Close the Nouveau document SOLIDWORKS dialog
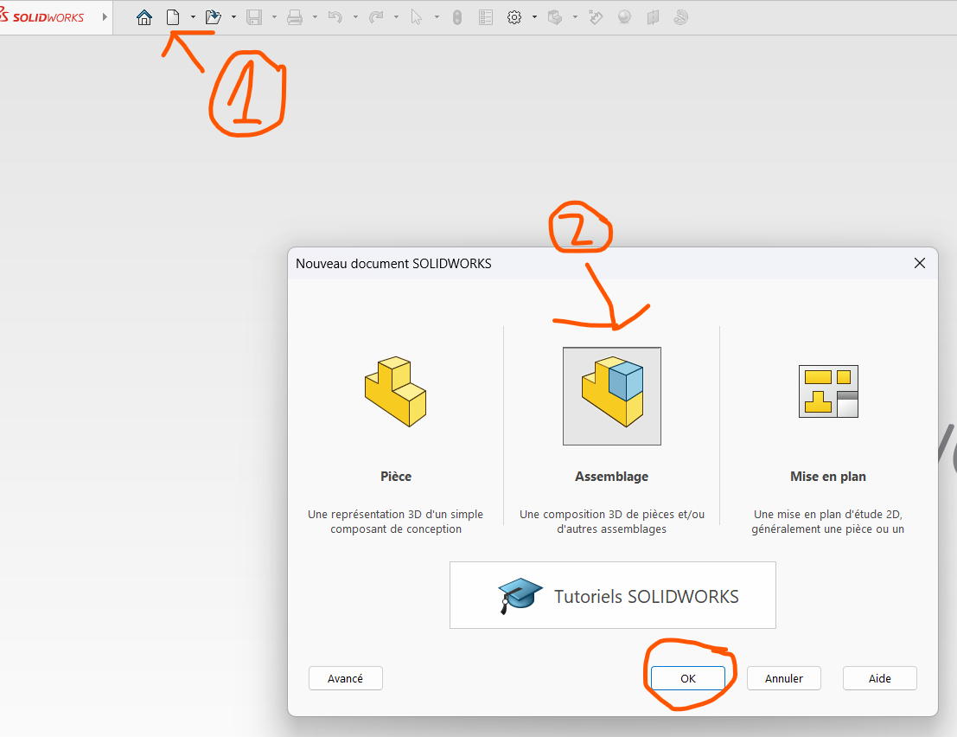The width and height of the screenshot is (957, 737). click(x=920, y=263)
